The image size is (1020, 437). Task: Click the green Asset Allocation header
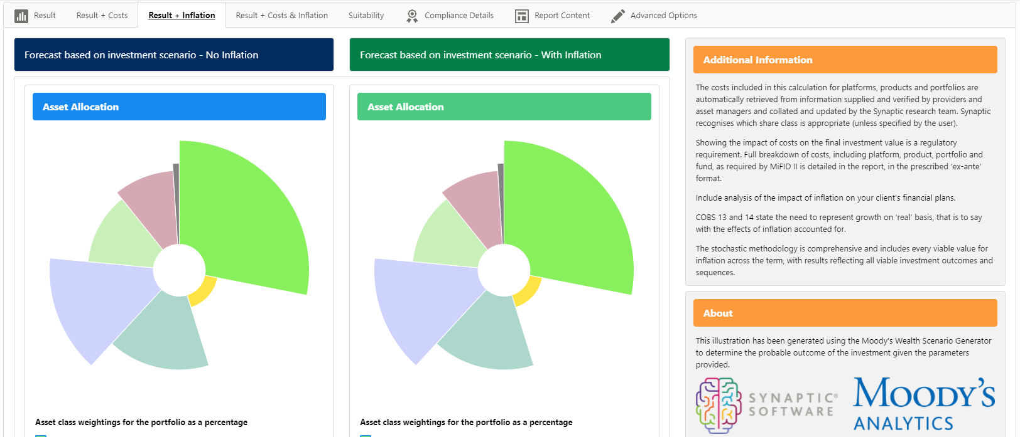504,107
